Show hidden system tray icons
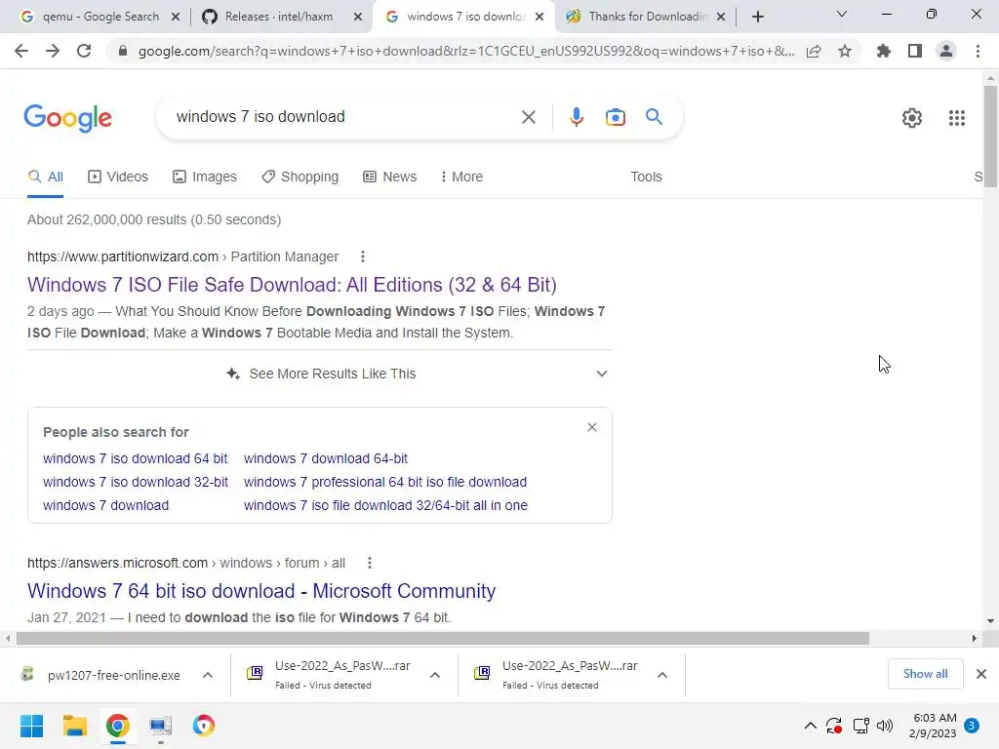This screenshot has width=999, height=749. (810, 726)
